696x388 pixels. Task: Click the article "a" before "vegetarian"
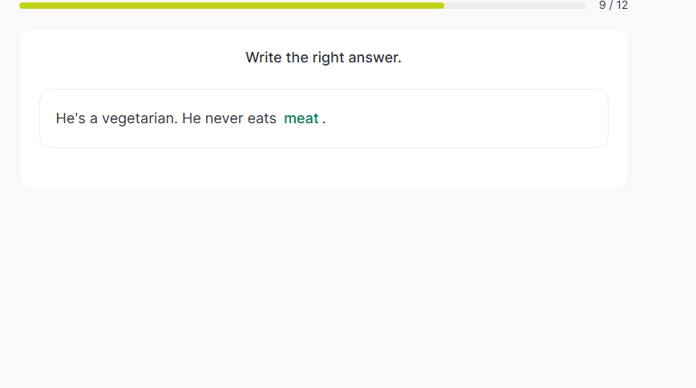(x=94, y=118)
